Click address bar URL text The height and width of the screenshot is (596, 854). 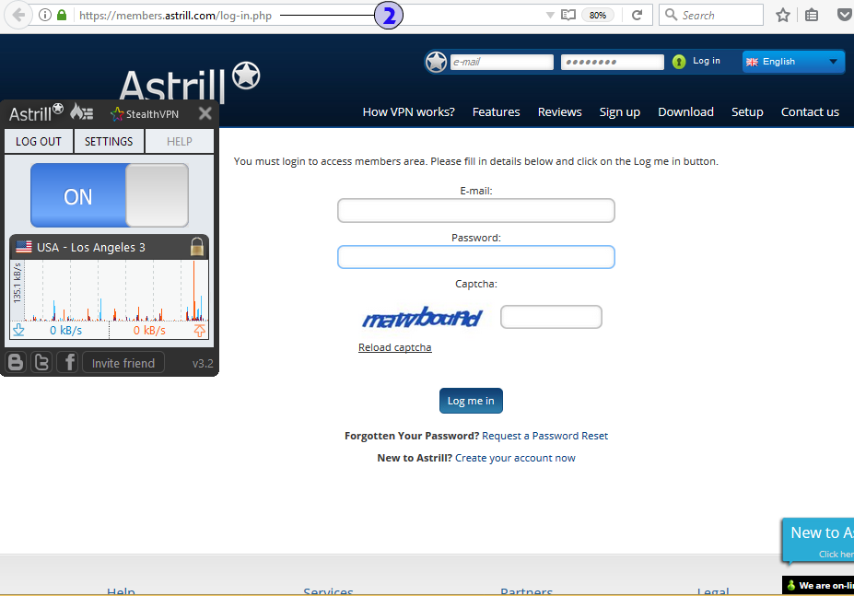tap(175, 16)
